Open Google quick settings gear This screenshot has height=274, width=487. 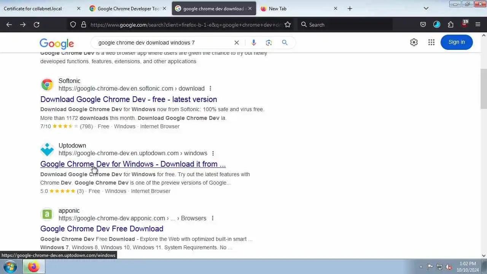point(414,42)
